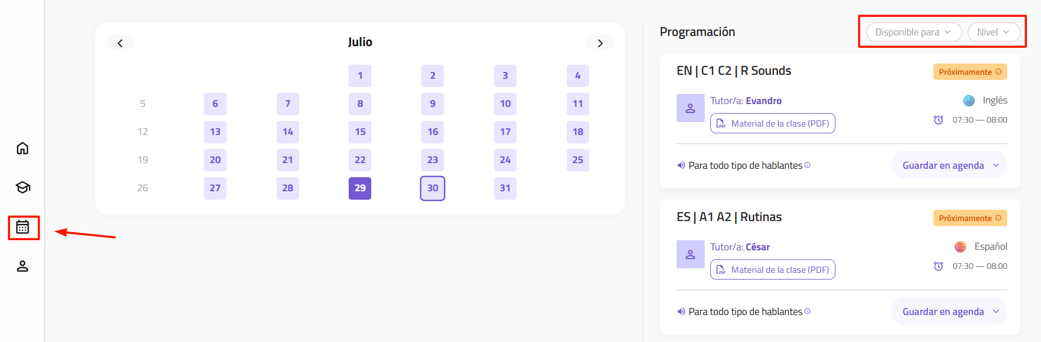Image resolution: width=1041 pixels, height=342 pixels.
Task: Click César's tutor avatar icon
Action: click(691, 254)
